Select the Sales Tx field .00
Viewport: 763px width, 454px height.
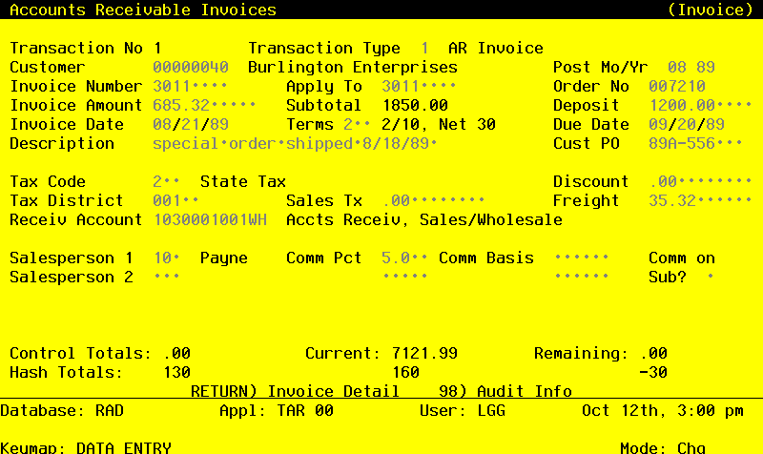(433, 200)
